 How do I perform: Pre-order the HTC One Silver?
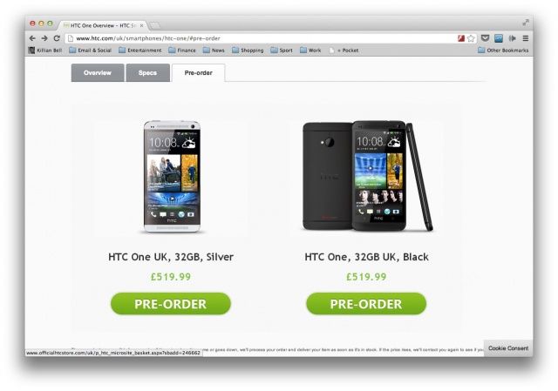[171, 304]
